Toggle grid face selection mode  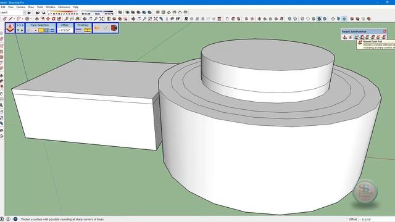(x=47, y=30)
